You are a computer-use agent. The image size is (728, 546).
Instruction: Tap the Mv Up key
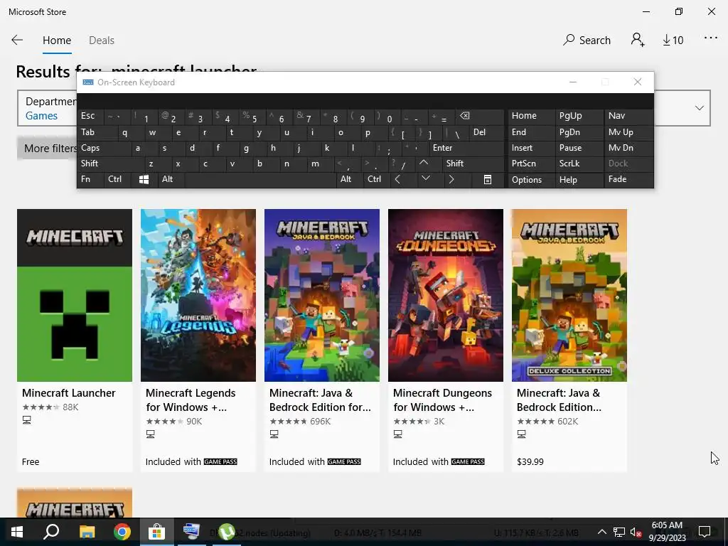coord(628,132)
